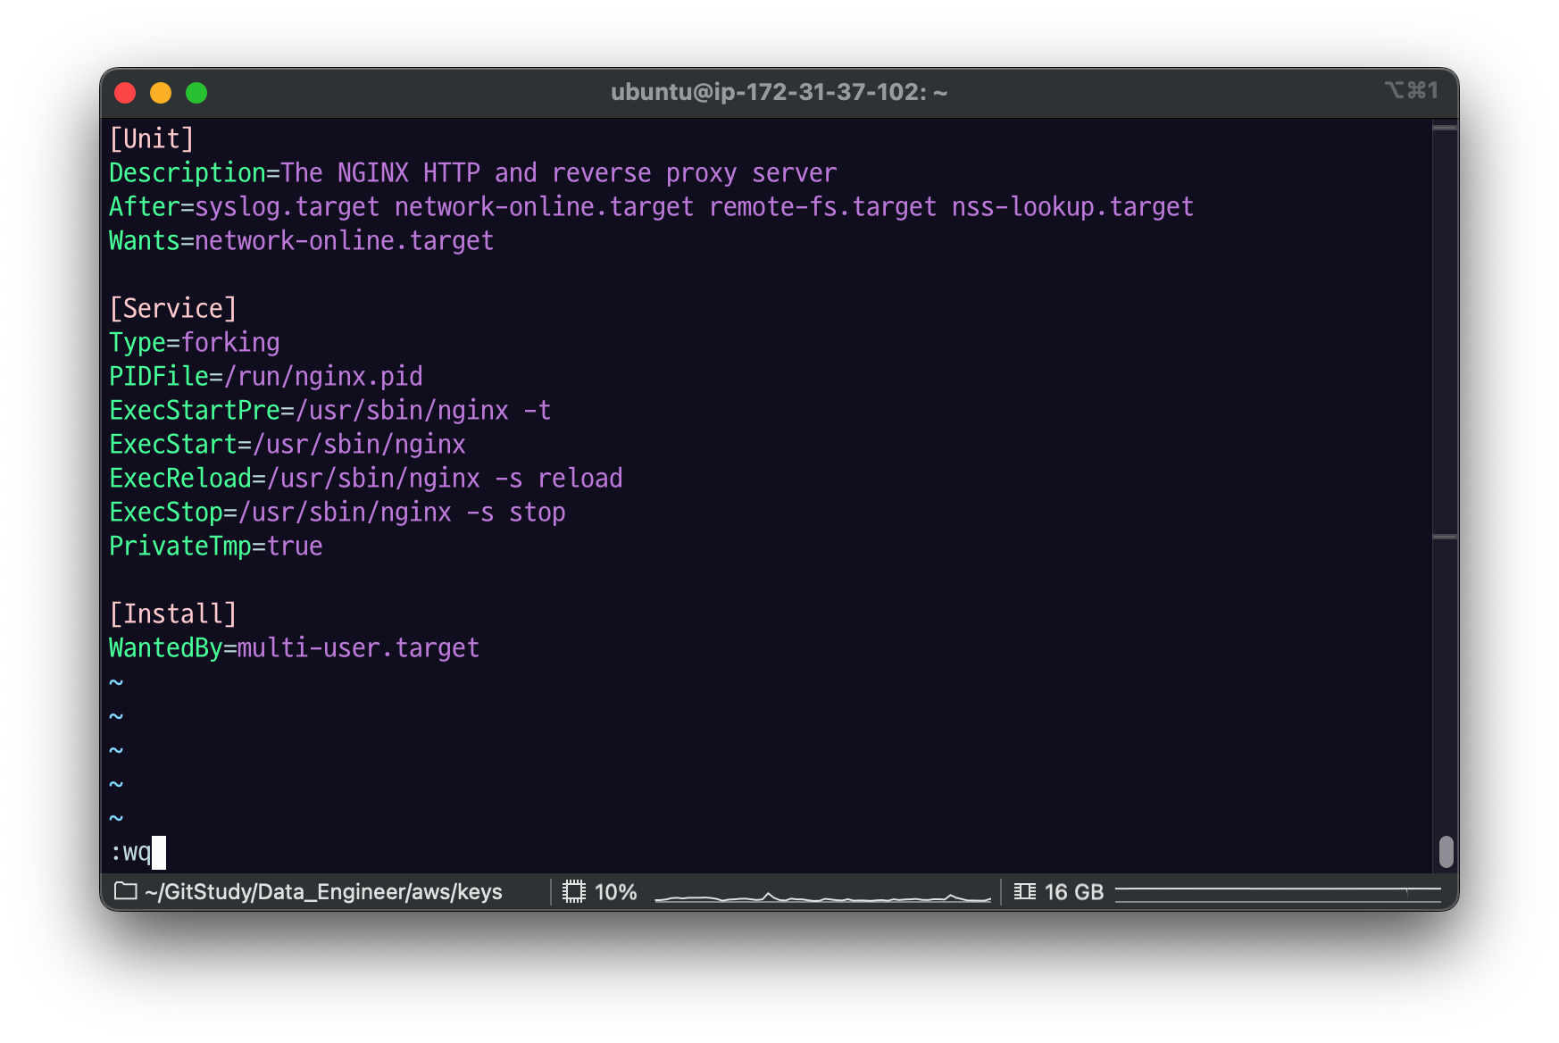
Task: Click the green zoom traffic light button
Action: (196, 92)
